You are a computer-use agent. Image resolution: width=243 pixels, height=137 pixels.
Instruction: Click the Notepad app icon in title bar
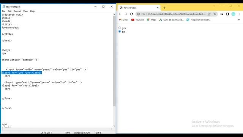pyautogui.click(x=4, y=6)
